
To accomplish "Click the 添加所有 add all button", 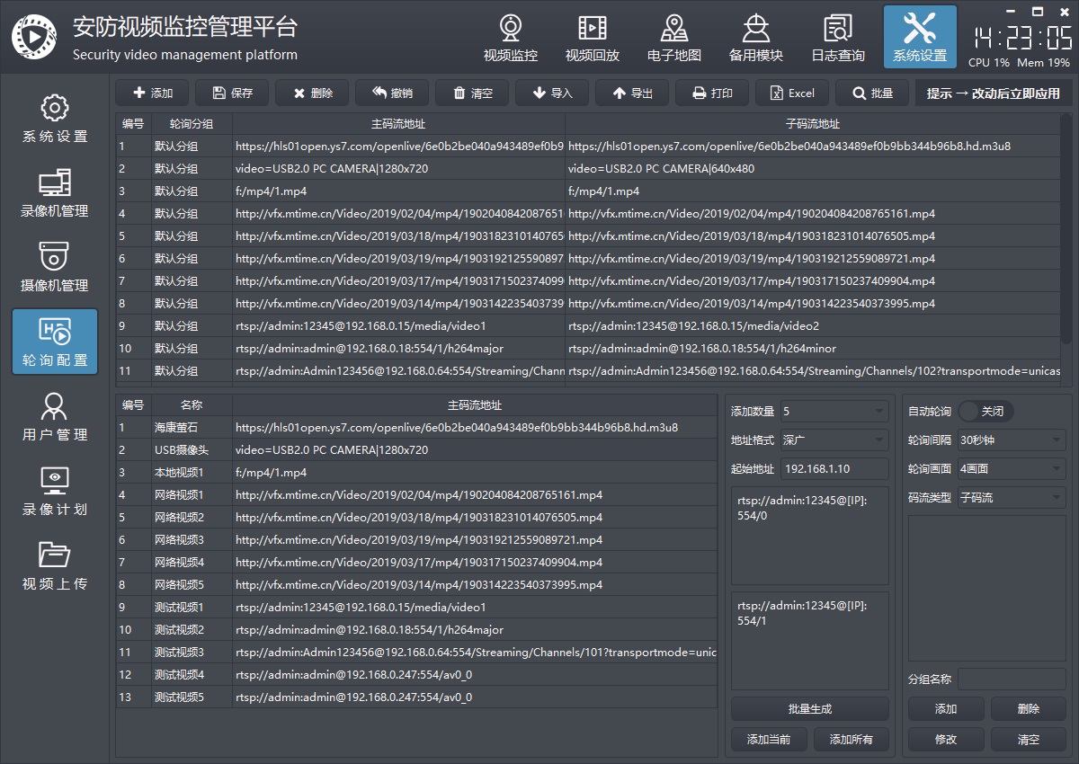I will click(851, 739).
